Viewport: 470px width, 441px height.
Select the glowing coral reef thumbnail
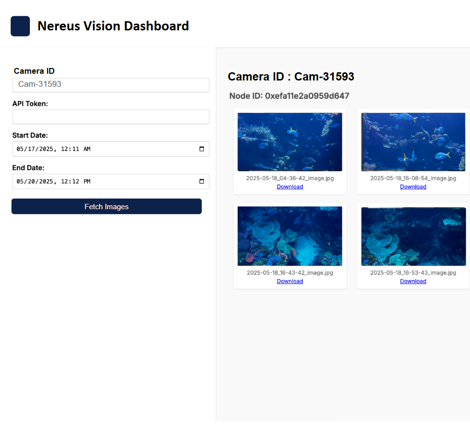coord(290,236)
